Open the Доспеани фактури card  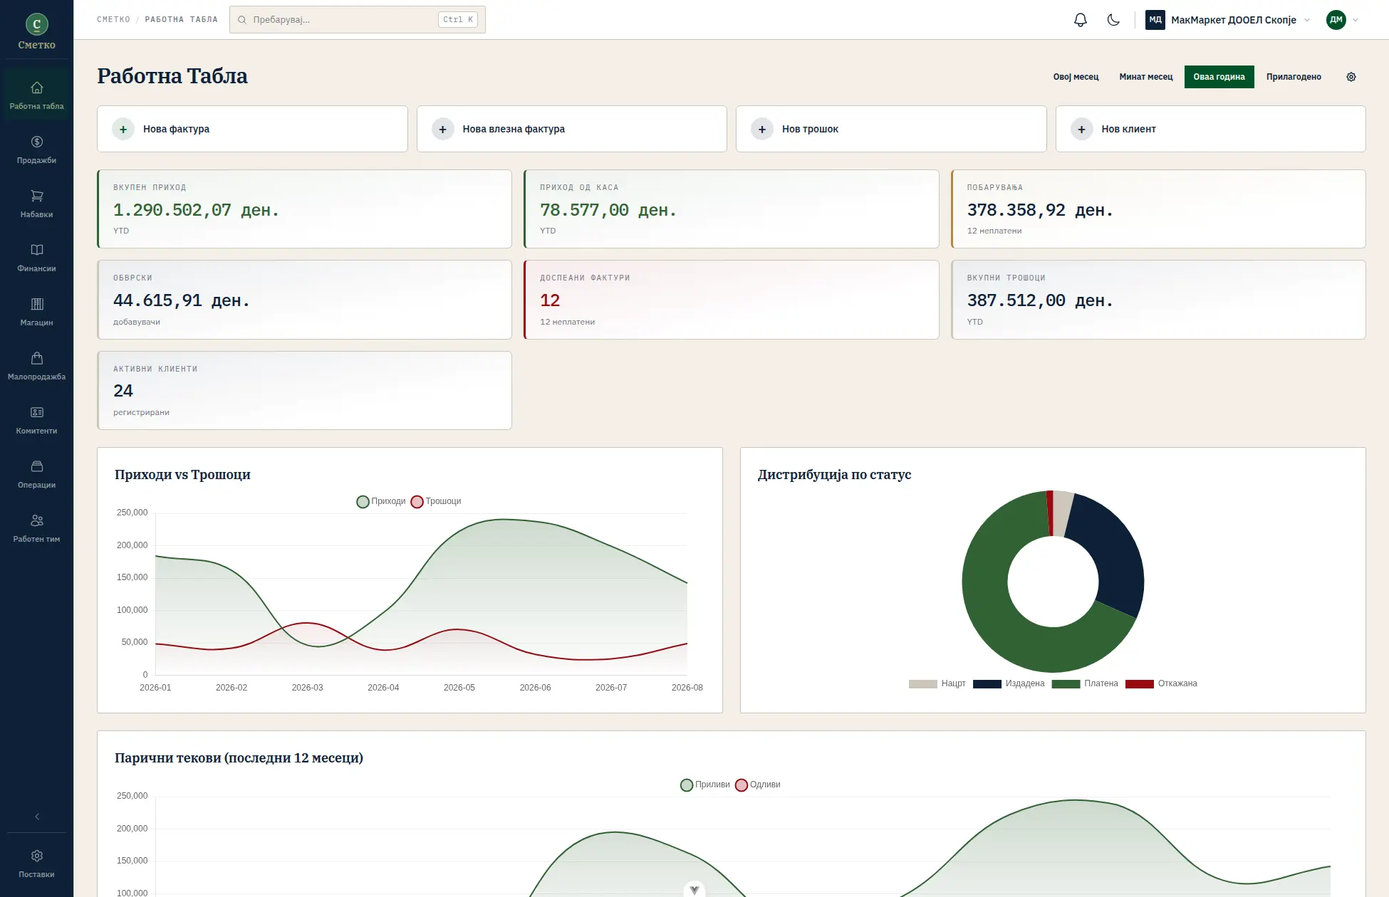click(731, 300)
